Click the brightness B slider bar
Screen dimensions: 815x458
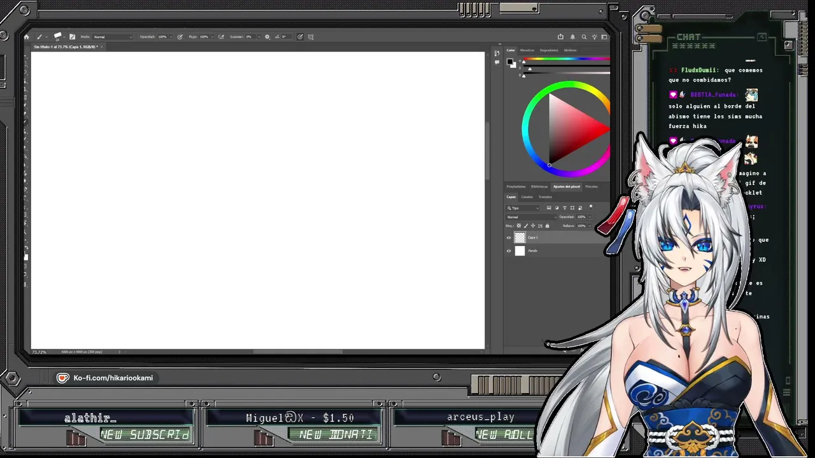[567, 74]
